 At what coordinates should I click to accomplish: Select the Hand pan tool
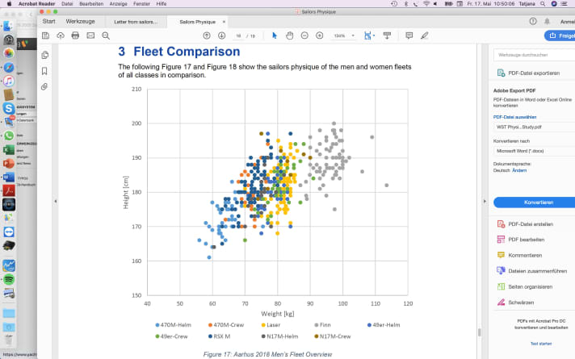289,35
